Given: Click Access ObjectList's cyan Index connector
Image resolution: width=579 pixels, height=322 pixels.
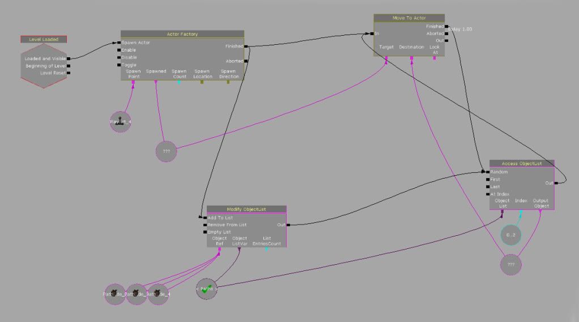Looking at the screenshot, I should click(521, 211).
